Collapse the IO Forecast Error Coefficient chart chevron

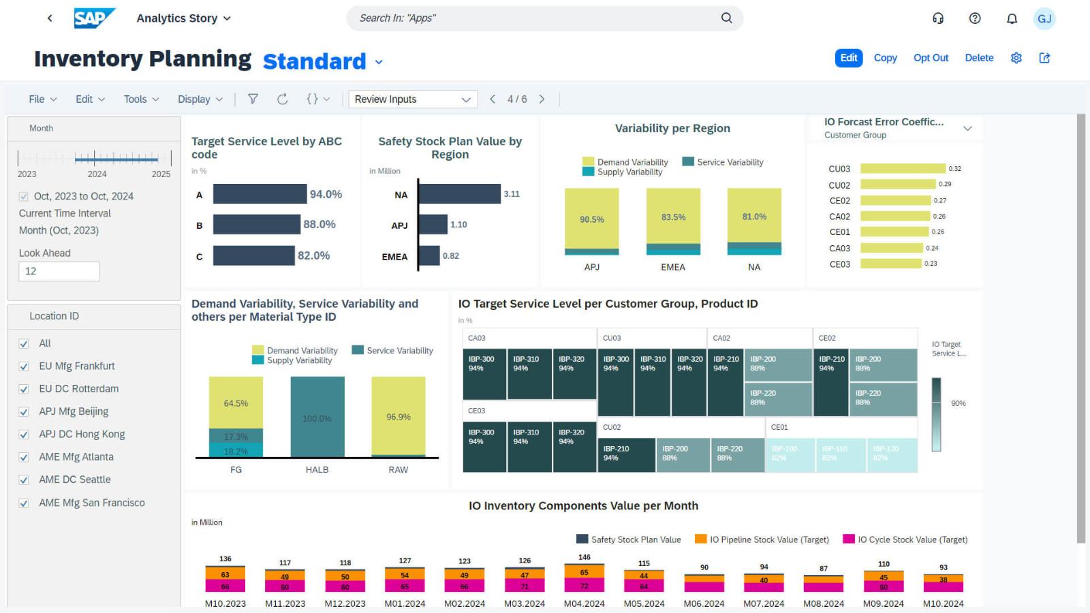click(968, 127)
